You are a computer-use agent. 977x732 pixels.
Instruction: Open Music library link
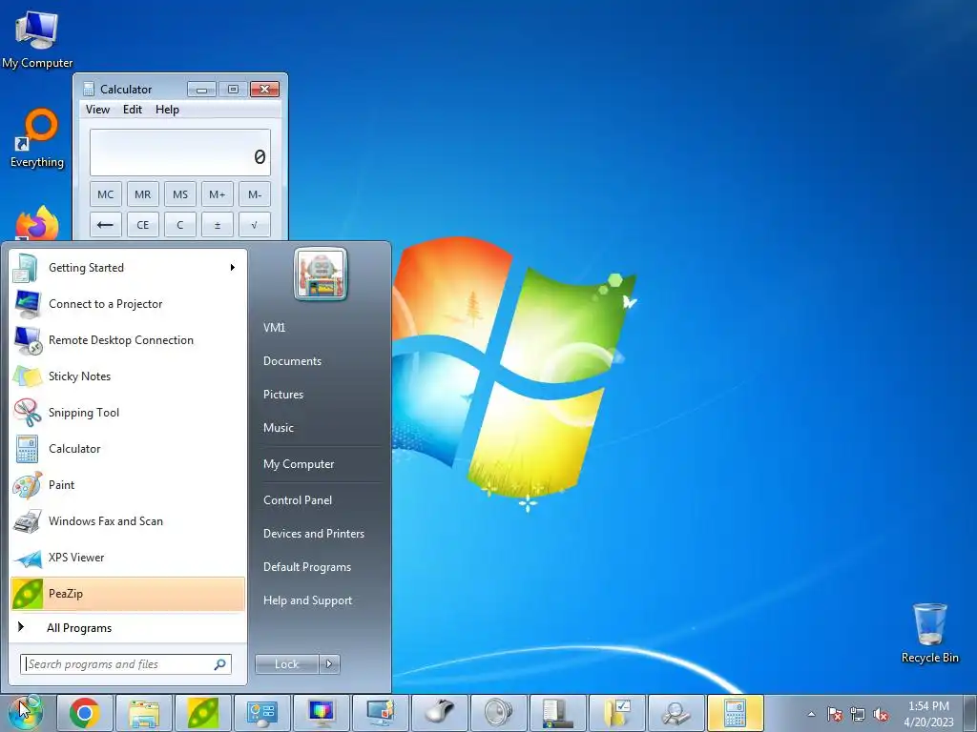click(x=279, y=428)
